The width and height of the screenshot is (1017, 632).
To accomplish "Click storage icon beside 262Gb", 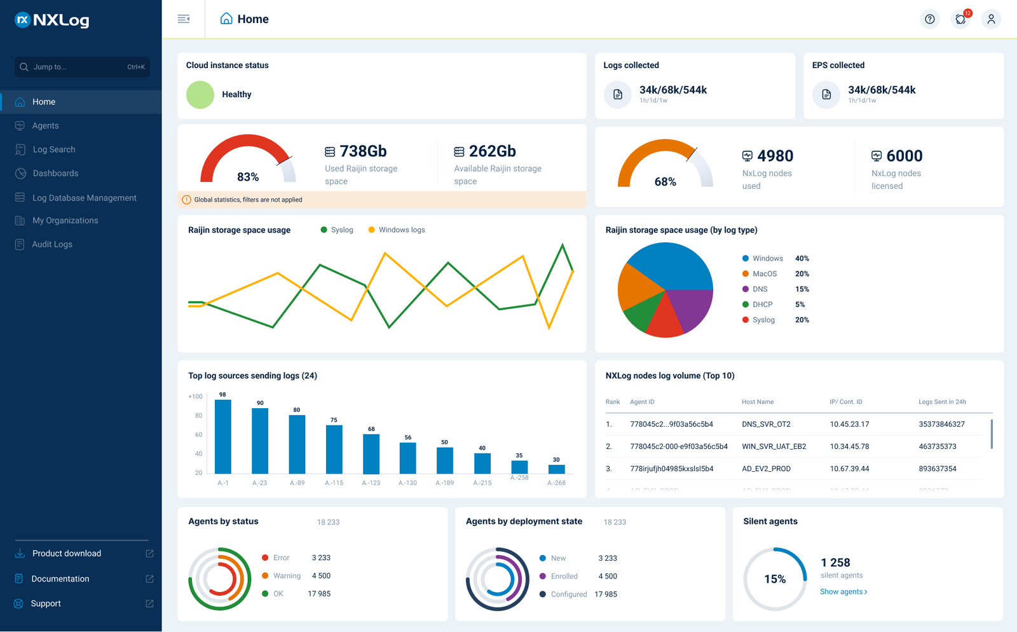I will [x=459, y=151].
